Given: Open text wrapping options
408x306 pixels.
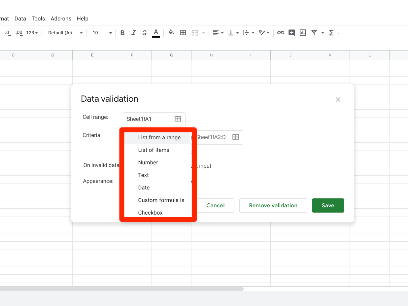Looking at the screenshot, I should [248, 33].
